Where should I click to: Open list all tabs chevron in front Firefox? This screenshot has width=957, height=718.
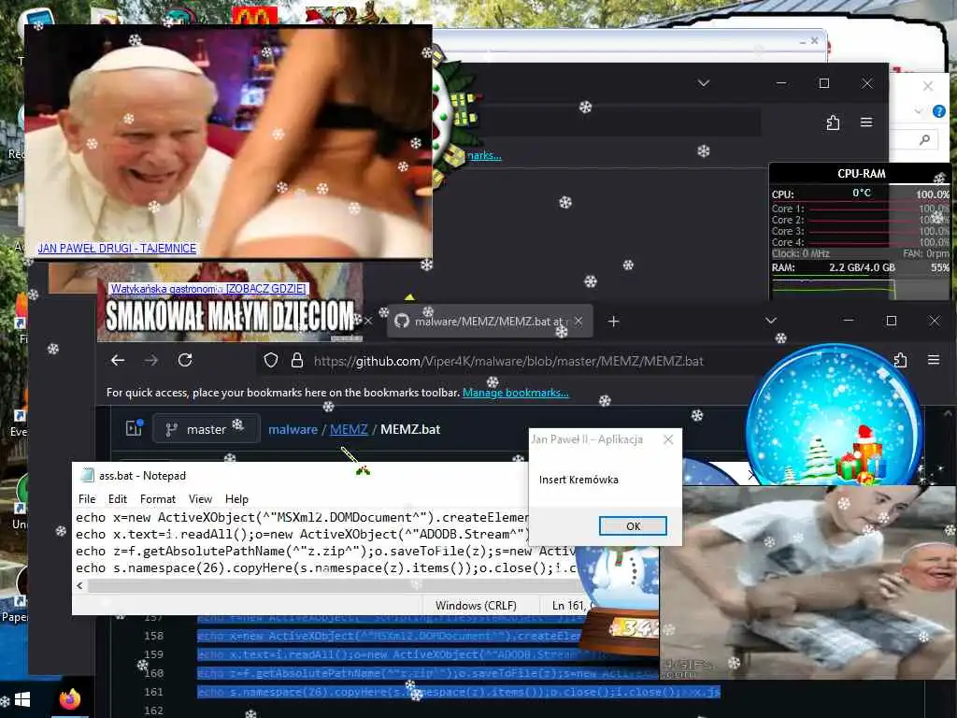pos(771,321)
